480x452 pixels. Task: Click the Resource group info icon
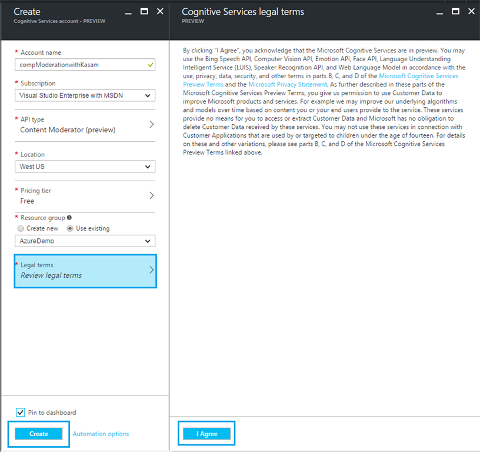pyautogui.click(x=70, y=218)
